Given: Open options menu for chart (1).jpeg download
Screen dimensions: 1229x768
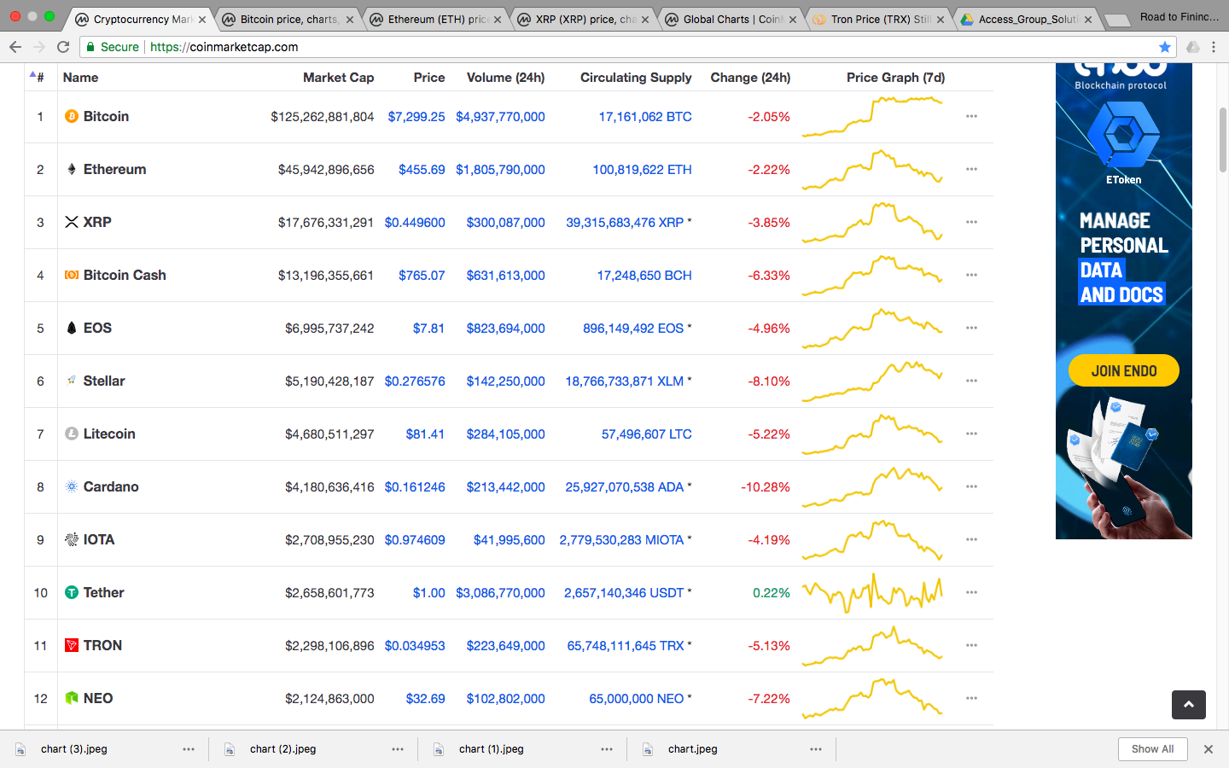Looking at the screenshot, I should 607,749.
